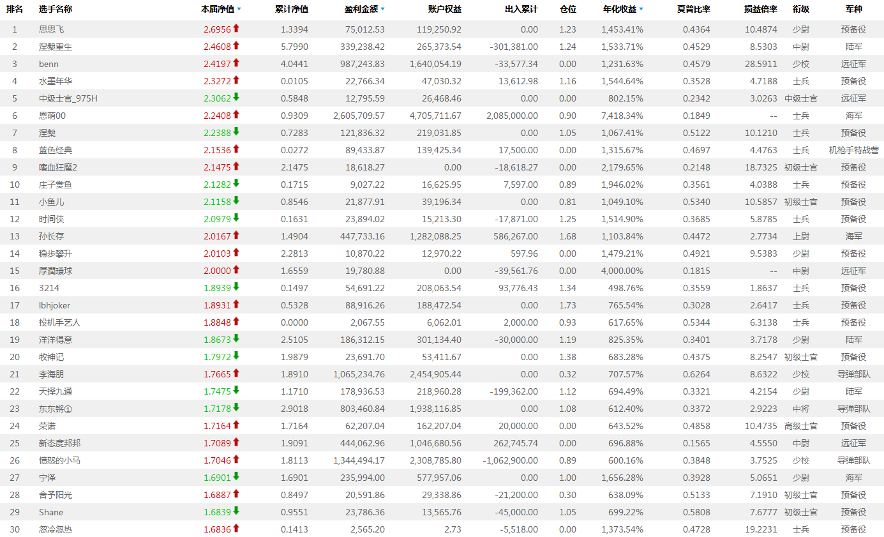Click Sharpe ratio 0.6264

pos(696,374)
